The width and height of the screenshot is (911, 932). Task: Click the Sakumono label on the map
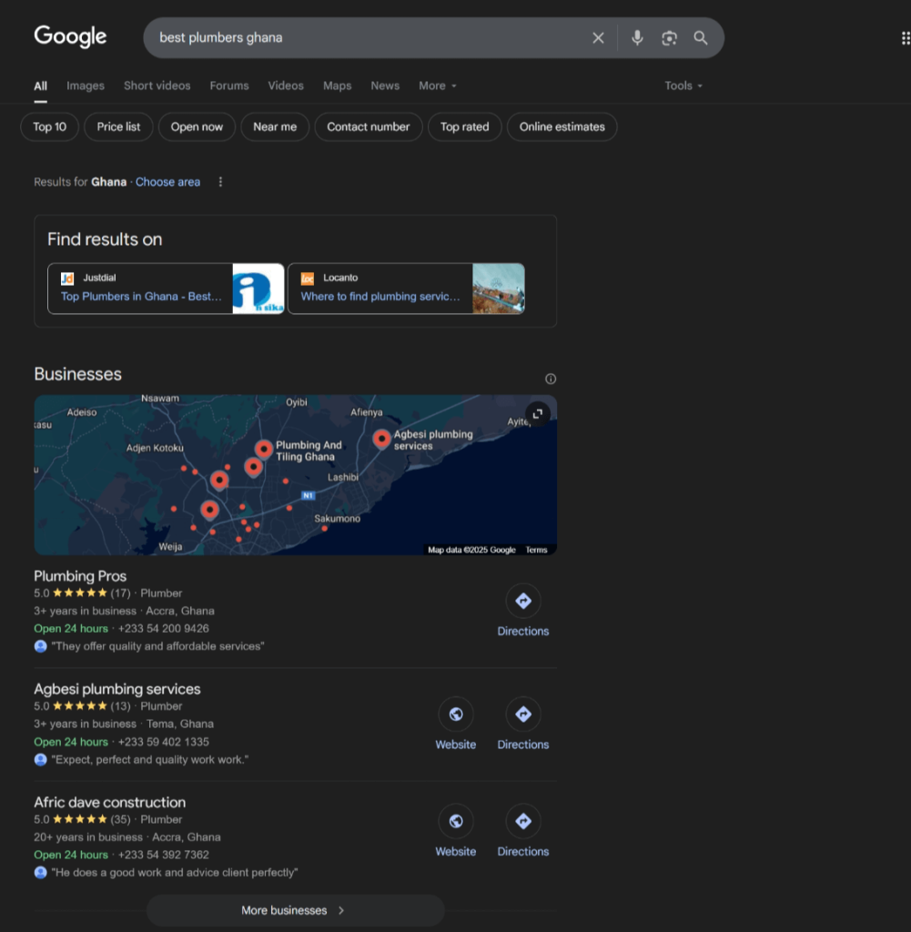pos(337,518)
